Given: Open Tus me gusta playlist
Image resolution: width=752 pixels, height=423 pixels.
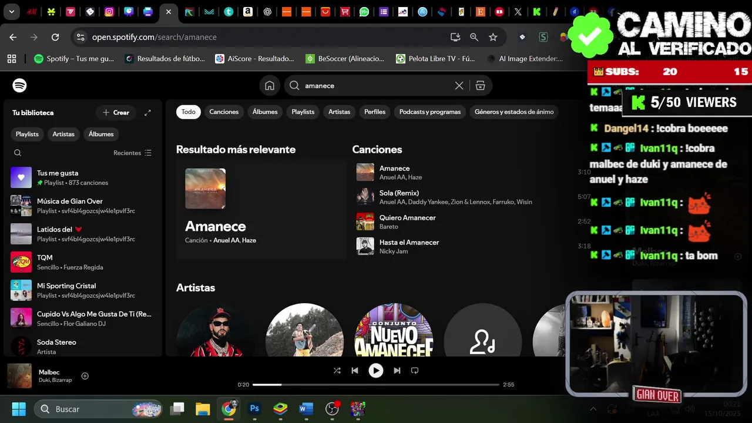Looking at the screenshot, I should pos(82,177).
